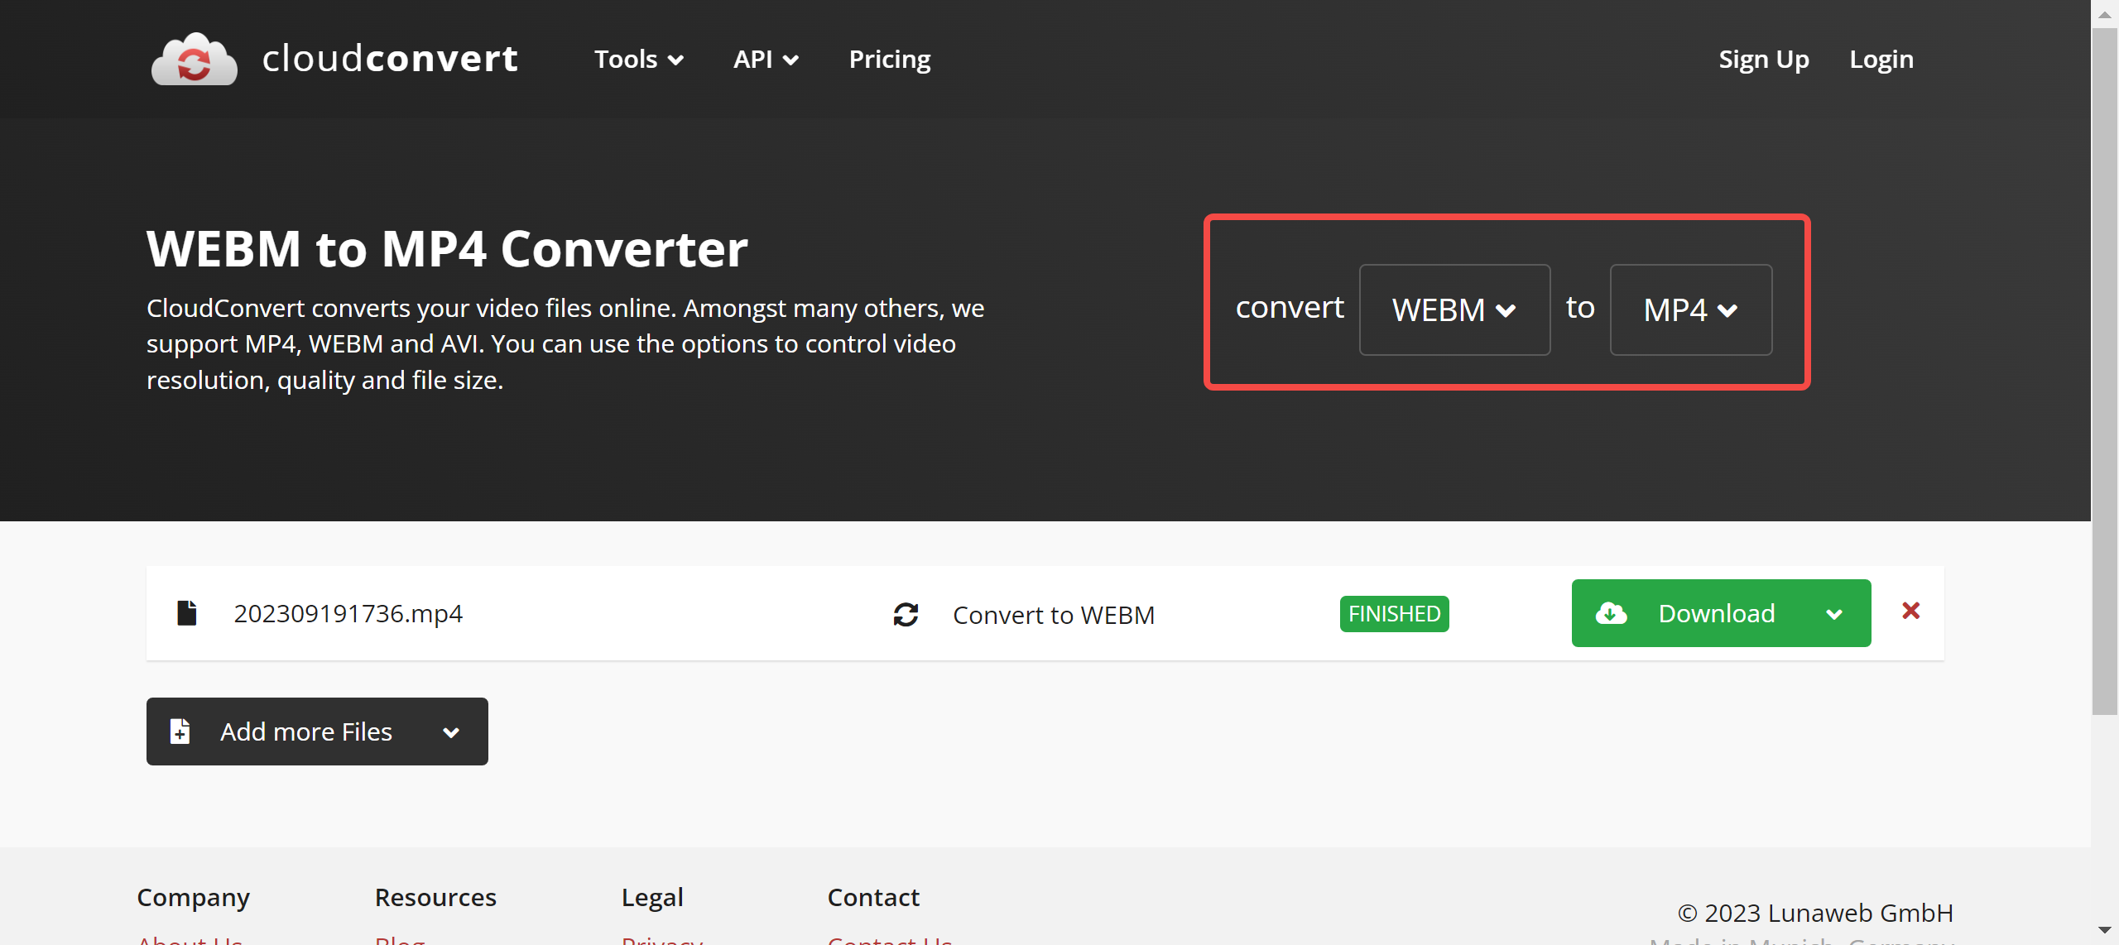This screenshot has height=945, width=2119.
Task: Click the refresh arrows icon before Convert to WEBM
Action: click(x=906, y=614)
